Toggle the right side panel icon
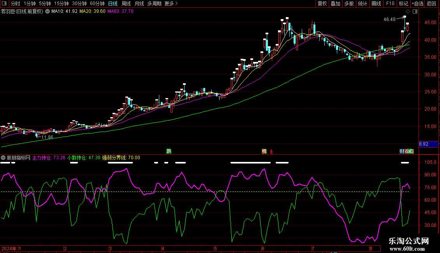 [415, 12]
